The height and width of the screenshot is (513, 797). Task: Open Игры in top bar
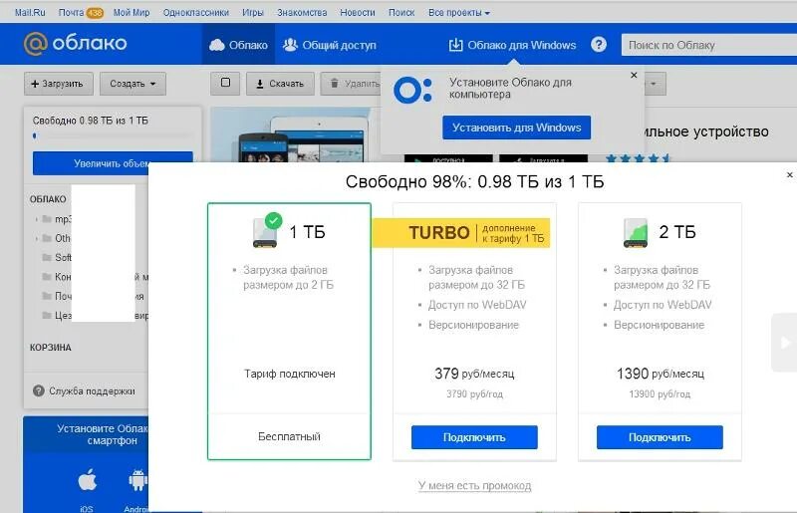pyautogui.click(x=253, y=12)
